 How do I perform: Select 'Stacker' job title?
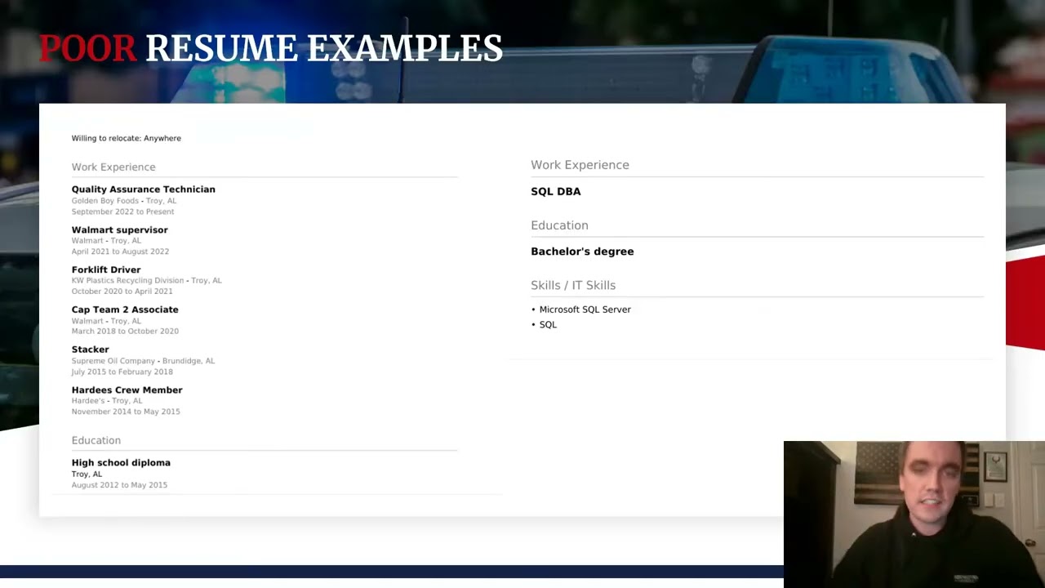click(90, 350)
